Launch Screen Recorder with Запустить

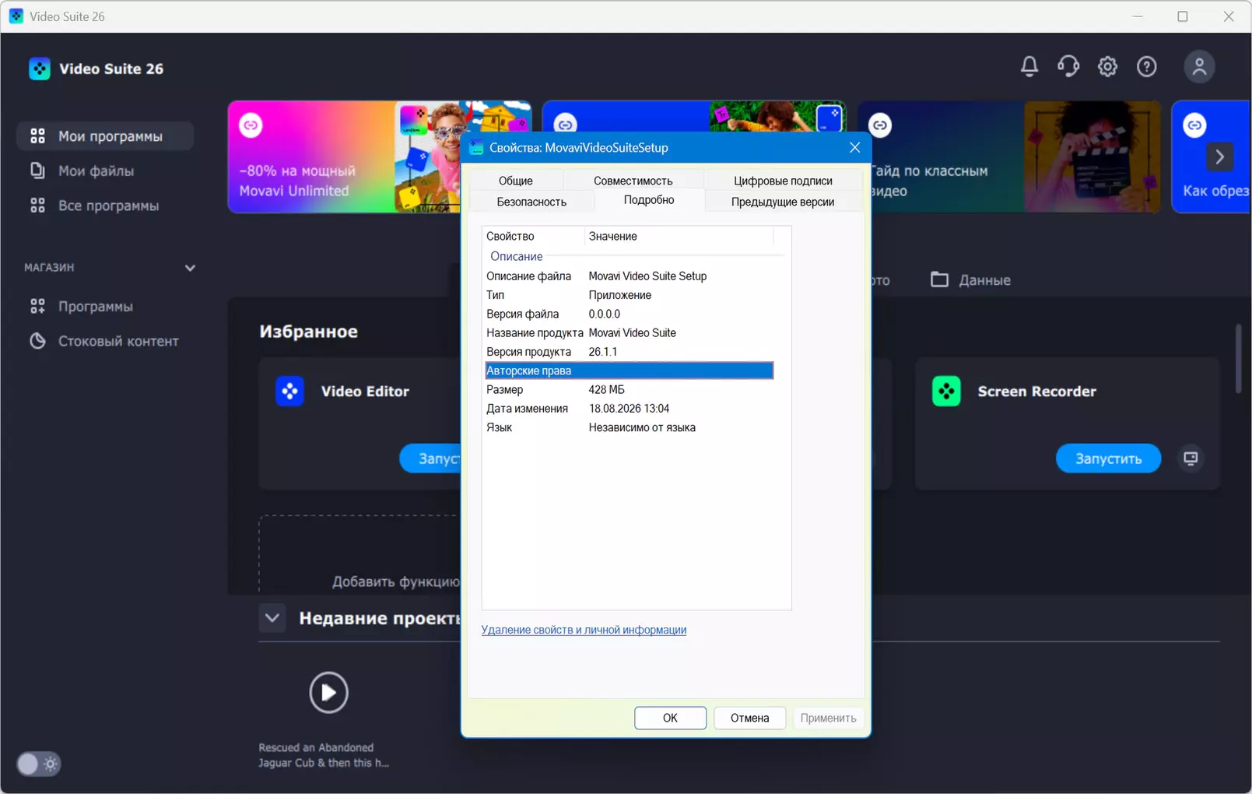click(1108, 458)
